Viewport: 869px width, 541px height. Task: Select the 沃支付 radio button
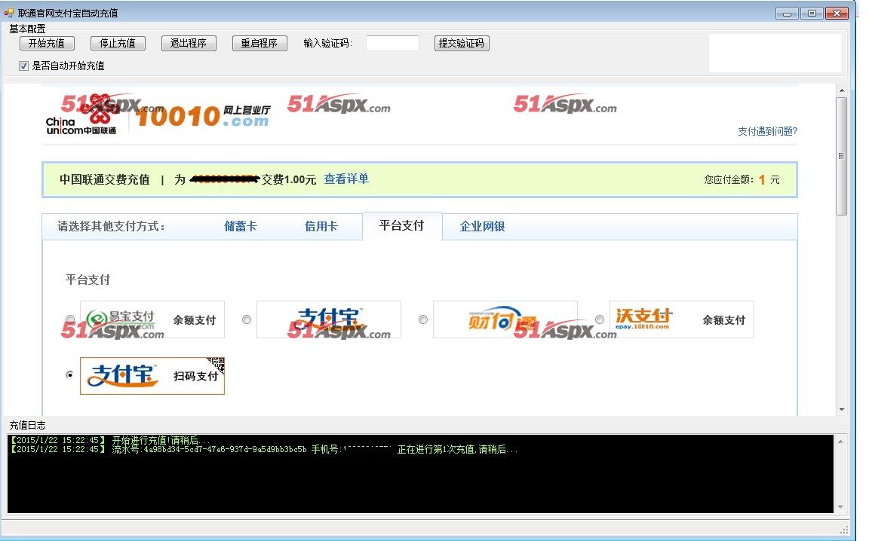point(600,319)
